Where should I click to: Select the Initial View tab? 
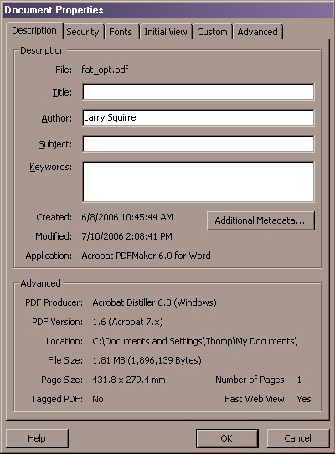click(x=166, y=31)
